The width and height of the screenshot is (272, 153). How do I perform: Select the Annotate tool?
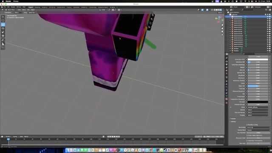[3, 40]
